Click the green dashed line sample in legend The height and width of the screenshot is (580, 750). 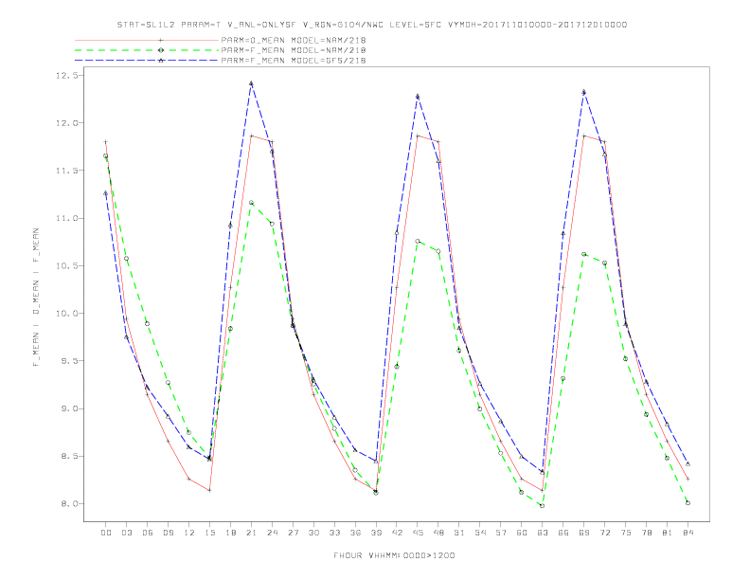pyautogui.click(x=147, y=50)
